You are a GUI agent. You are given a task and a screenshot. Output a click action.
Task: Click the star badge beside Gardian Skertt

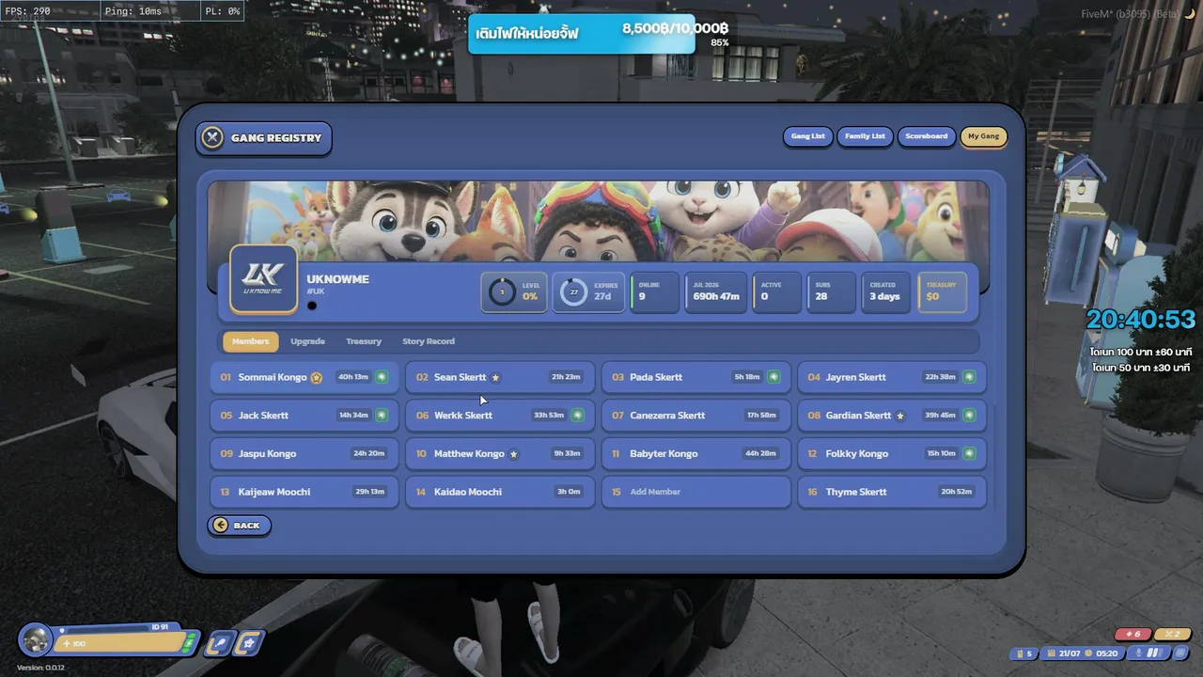click(900, 416)
